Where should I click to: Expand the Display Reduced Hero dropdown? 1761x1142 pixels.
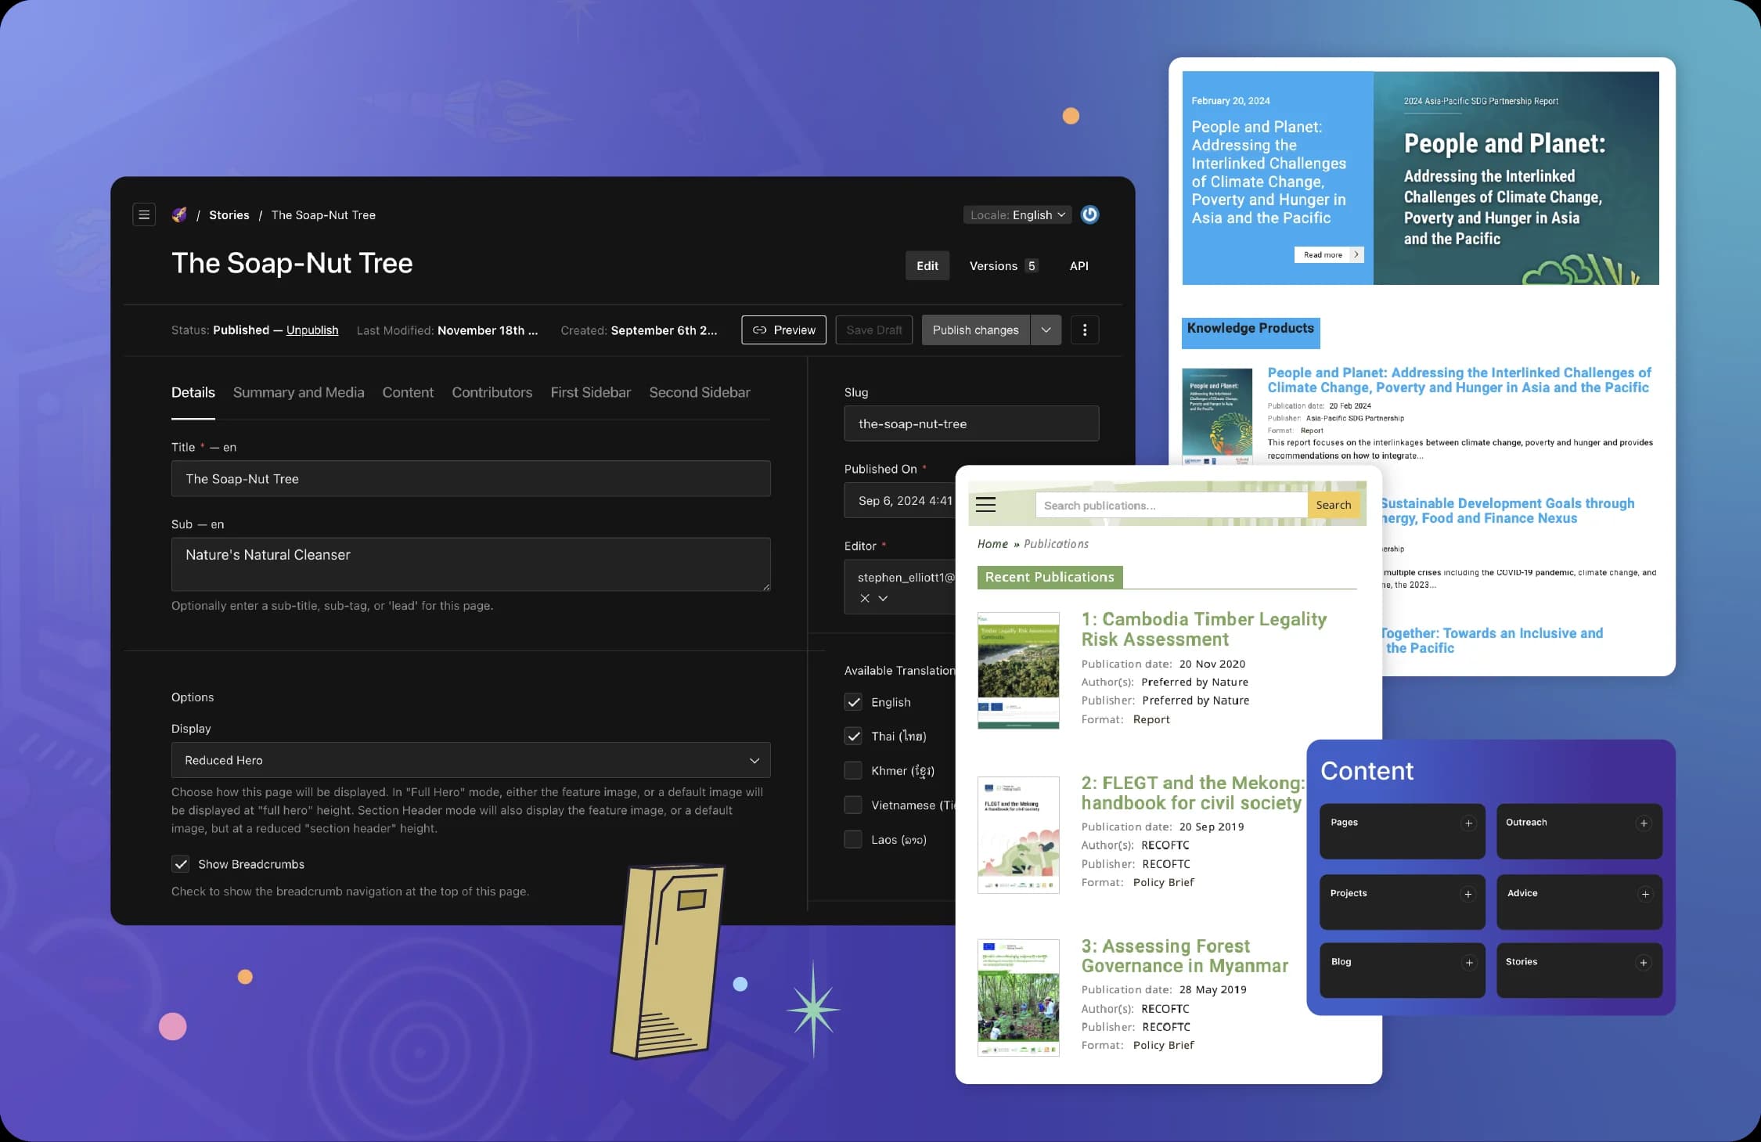[470, 760]
